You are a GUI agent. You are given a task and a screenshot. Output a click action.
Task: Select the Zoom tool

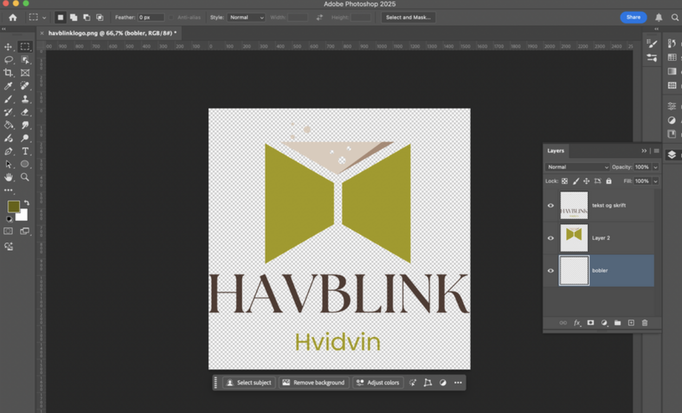click(x=25, y=177)
